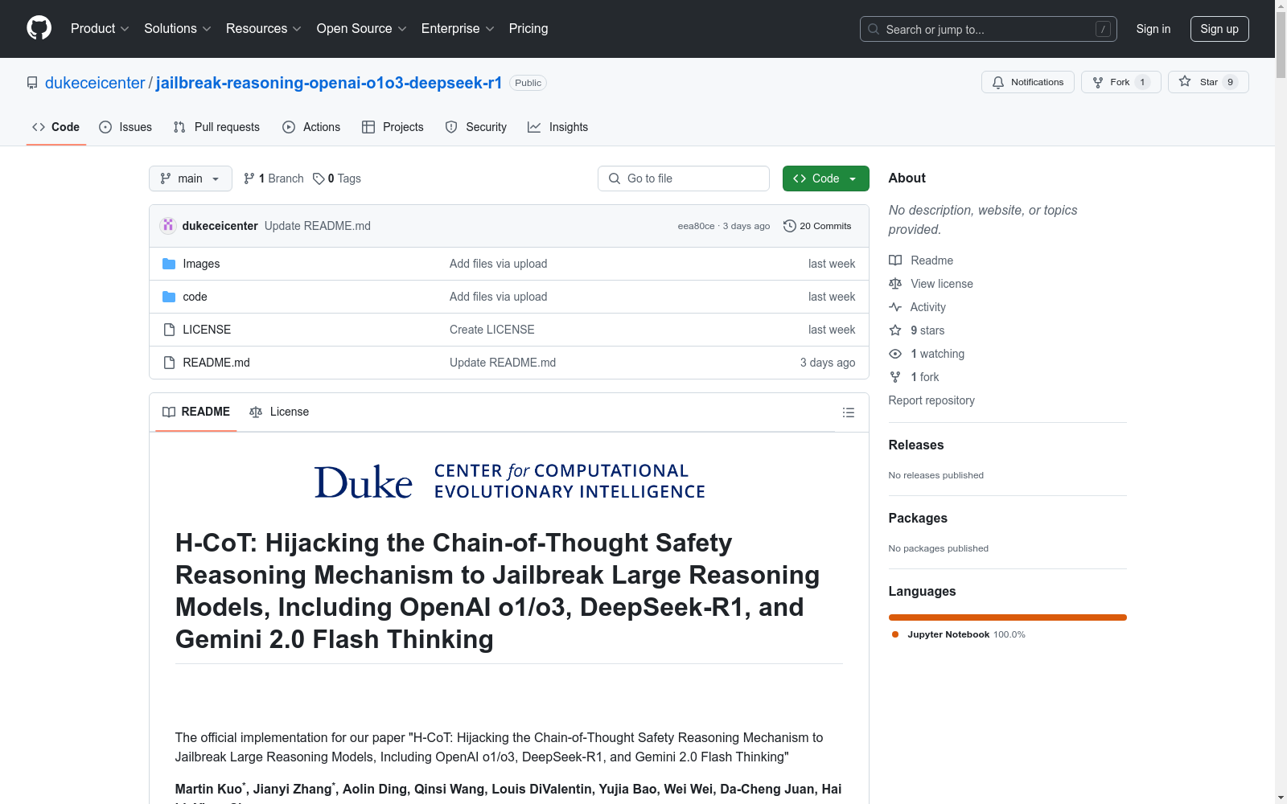The height and width of the screenshot is (804, 1287).
Task: Click the code folder icon
Action: (x=169, y=297)
